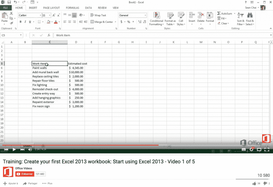Open the PAGE LAYOUT ribbon tab
This screenshot has width=273, height=187.
click(52, 7)
